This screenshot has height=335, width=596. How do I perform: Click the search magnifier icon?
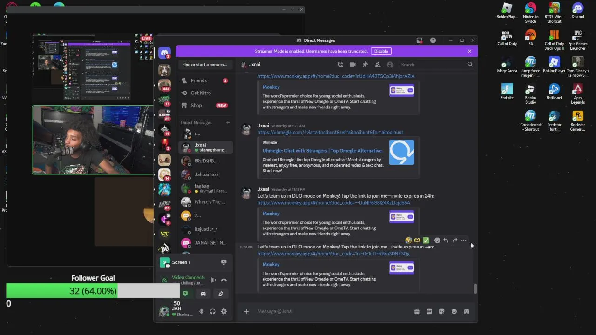click(x=470, y=65)
